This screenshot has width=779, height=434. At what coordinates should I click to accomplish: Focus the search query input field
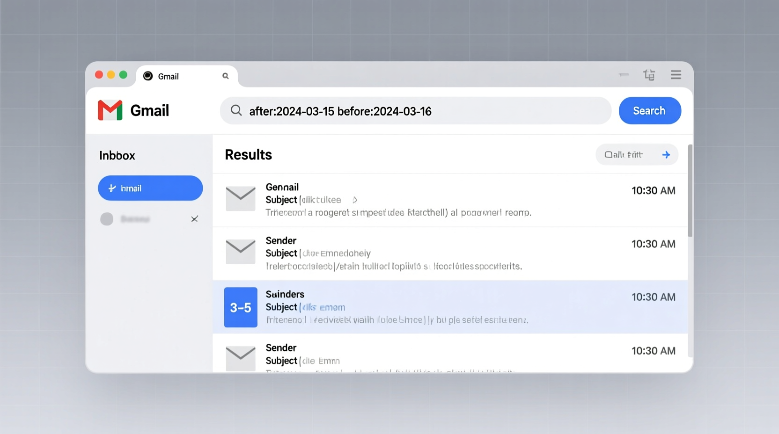click(x=416, y=110)
